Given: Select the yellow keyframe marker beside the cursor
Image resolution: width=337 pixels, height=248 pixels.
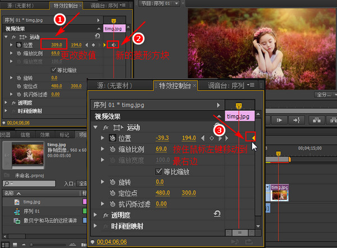Looking at the screenshot, I should tap(253, 138).
